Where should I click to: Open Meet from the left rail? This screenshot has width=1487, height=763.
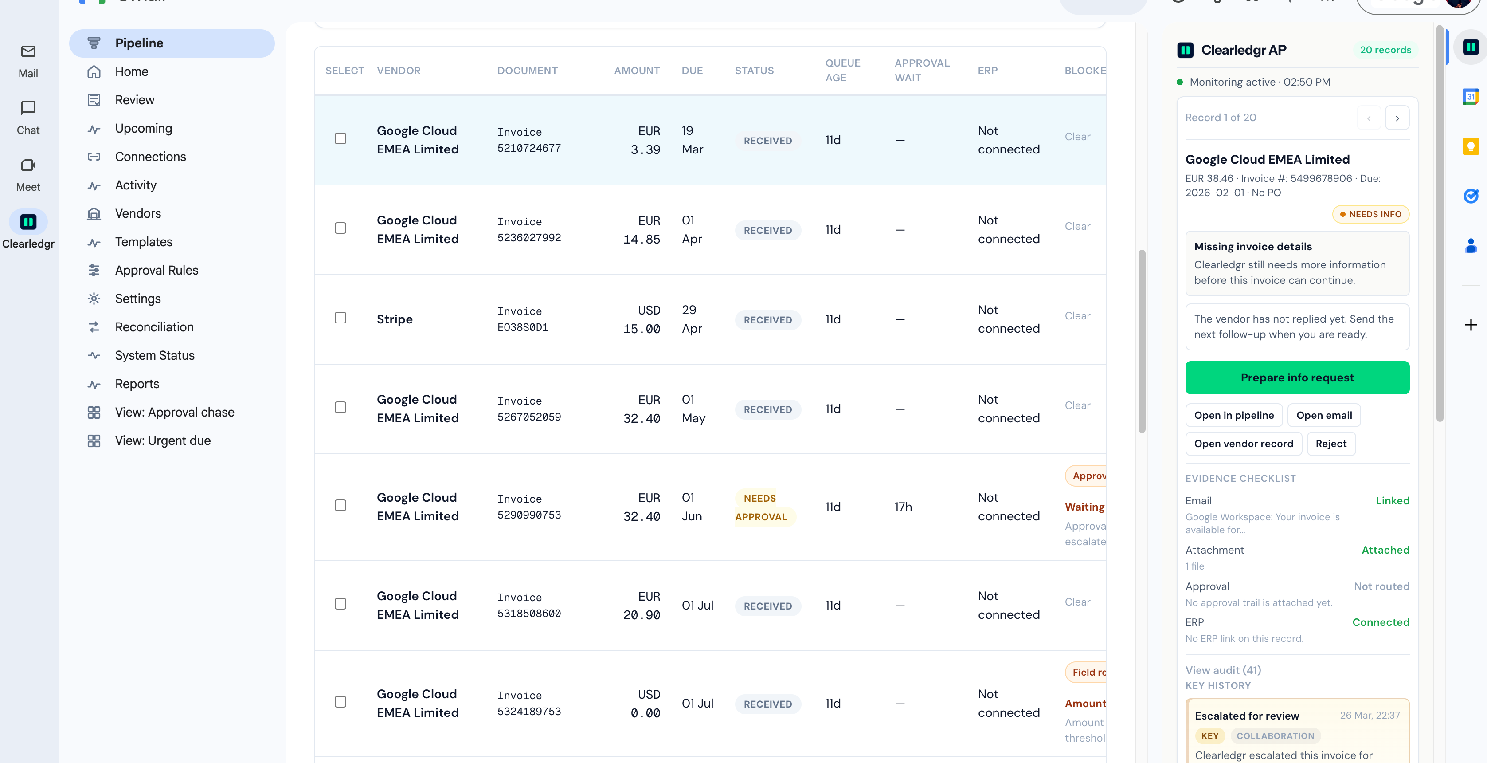click(27, 173)
